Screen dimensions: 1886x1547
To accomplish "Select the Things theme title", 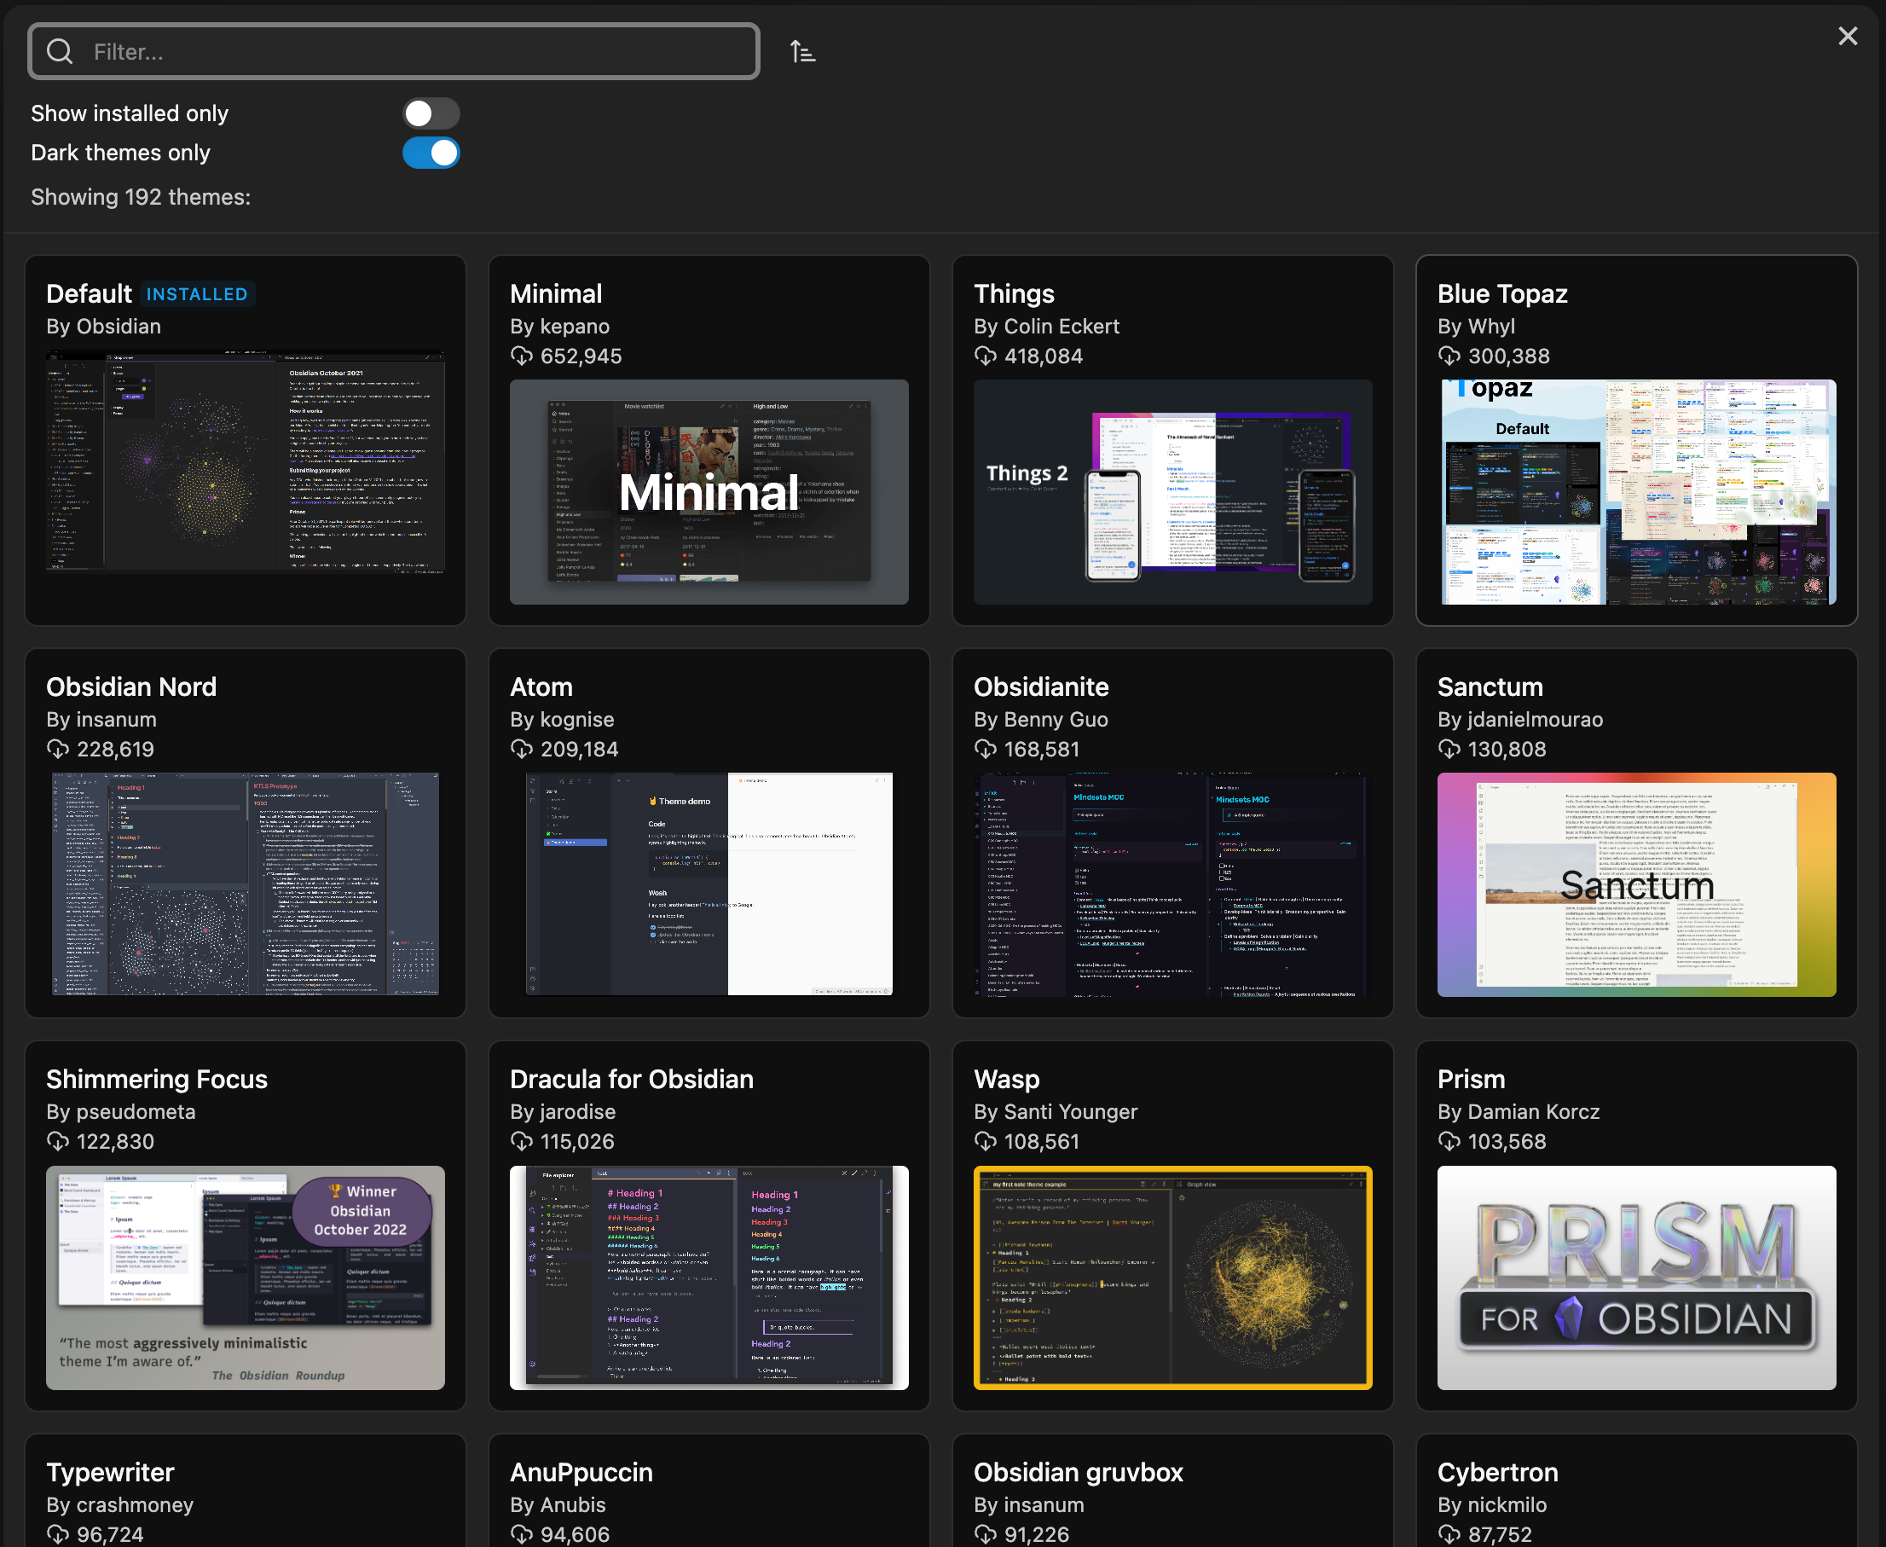I will (x=1014, y=294).
